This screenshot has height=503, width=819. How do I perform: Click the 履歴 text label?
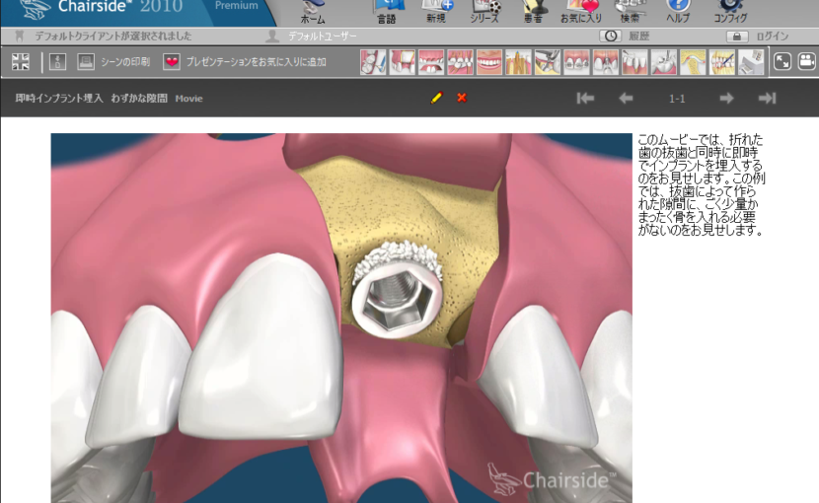639,36
